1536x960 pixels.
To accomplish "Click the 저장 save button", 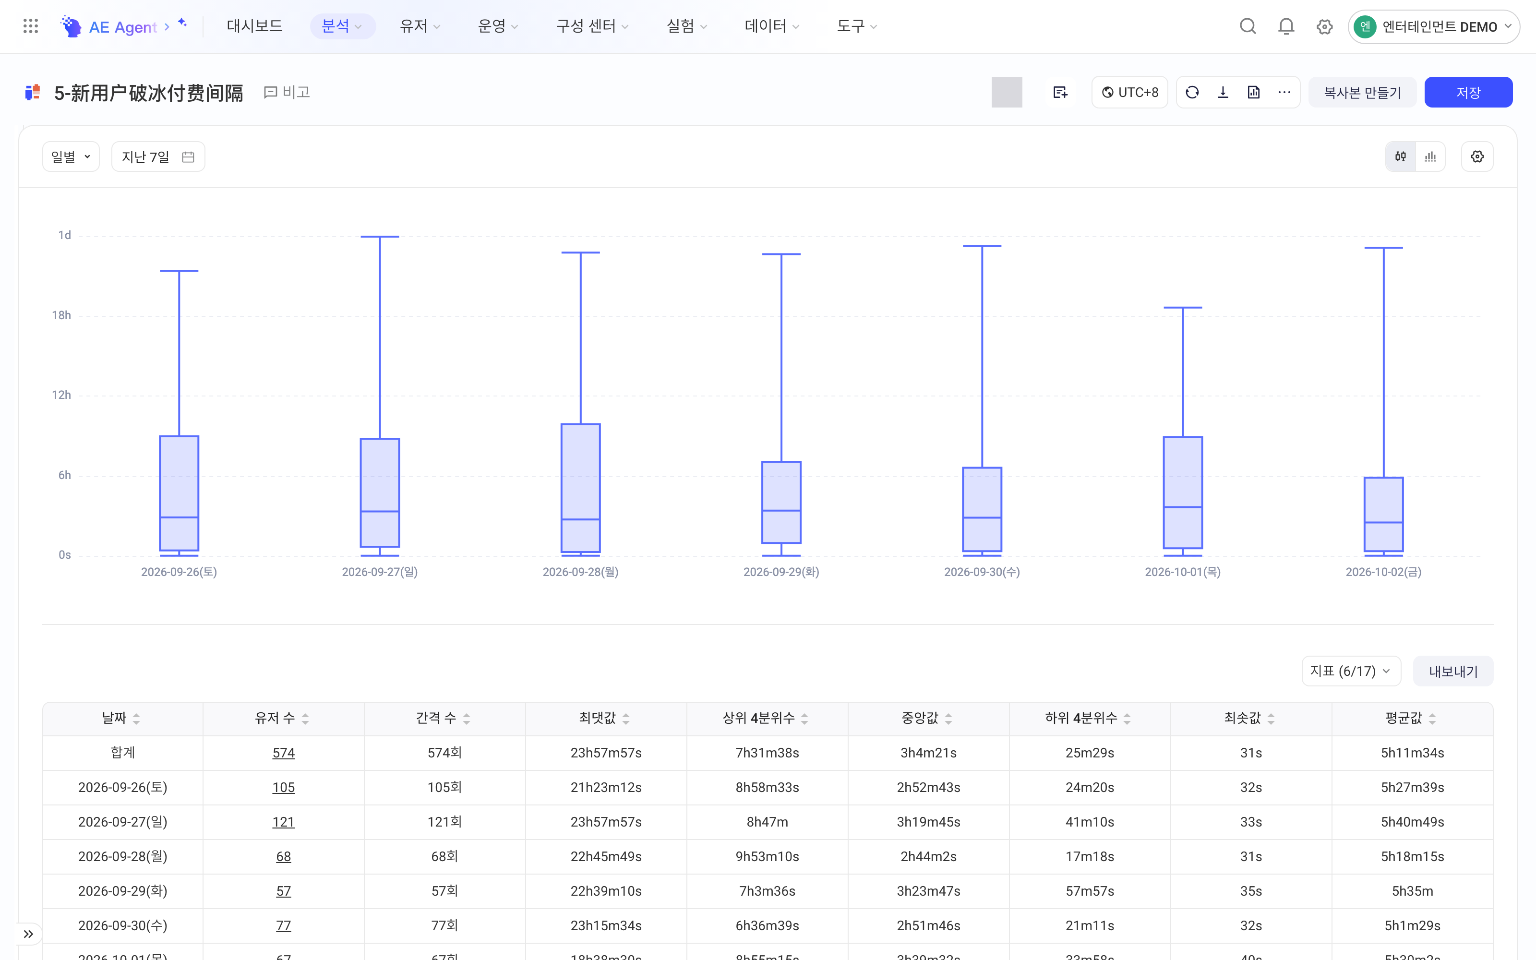I will [1468, 92].
